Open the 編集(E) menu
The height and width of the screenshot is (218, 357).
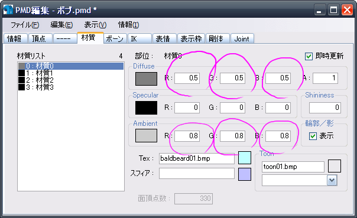tap(61, 25)
